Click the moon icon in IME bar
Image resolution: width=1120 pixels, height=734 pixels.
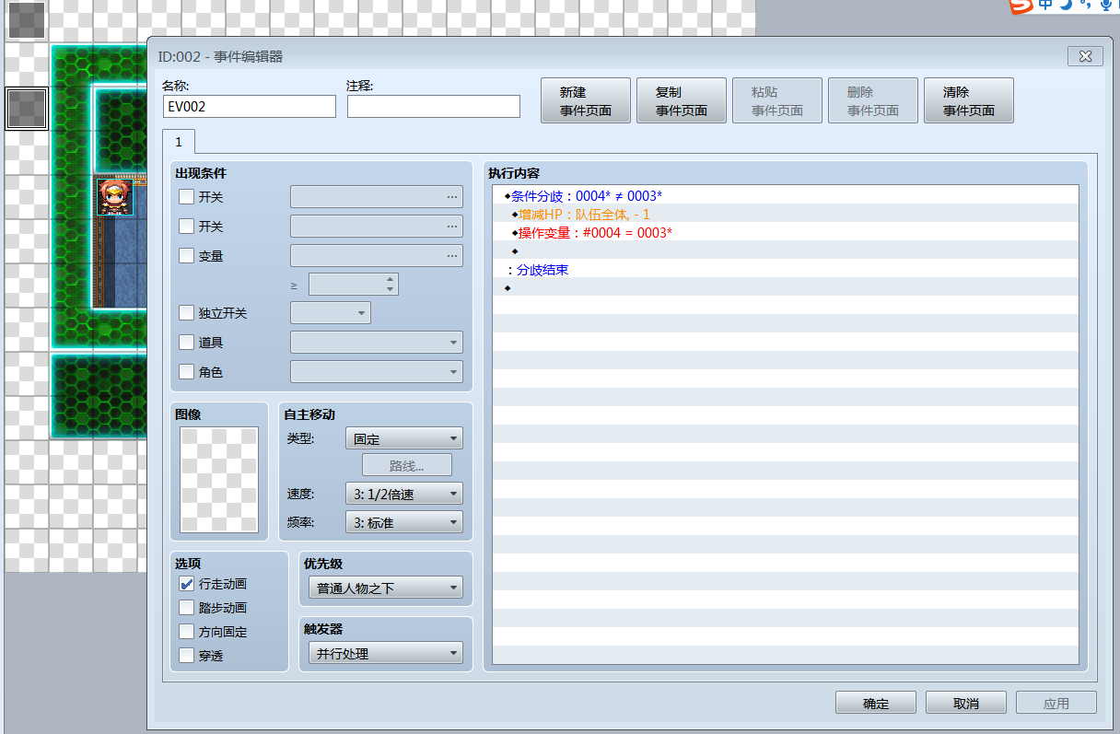click(x=1066, y=5)
